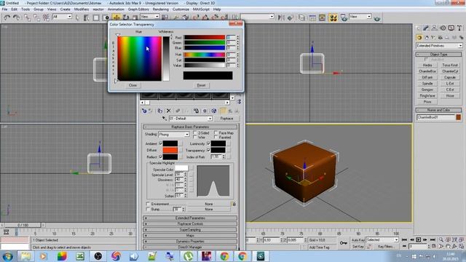Open the selection filter All dropdown
Image resolution: width=466 pixels, height=262 pixels.
coord(62,17)
